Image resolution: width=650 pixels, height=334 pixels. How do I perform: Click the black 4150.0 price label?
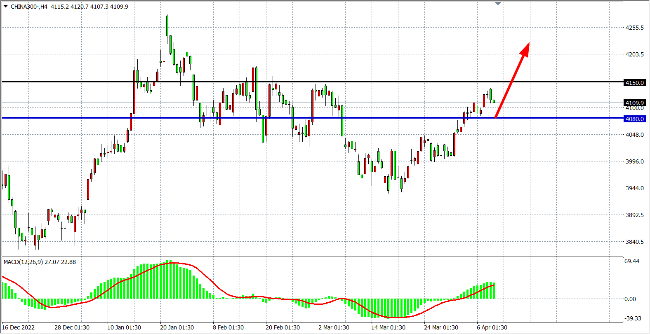(x=634, y=83)
